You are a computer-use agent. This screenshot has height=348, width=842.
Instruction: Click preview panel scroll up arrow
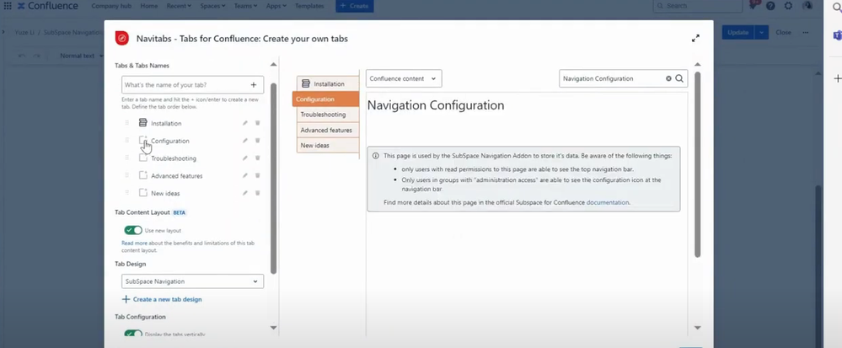[x=698, y=64]
